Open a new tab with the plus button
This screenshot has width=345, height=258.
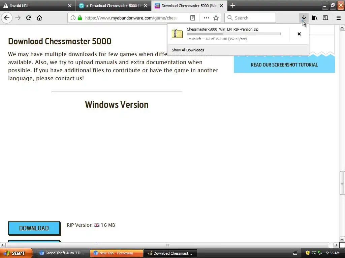[x=232, y=5]
